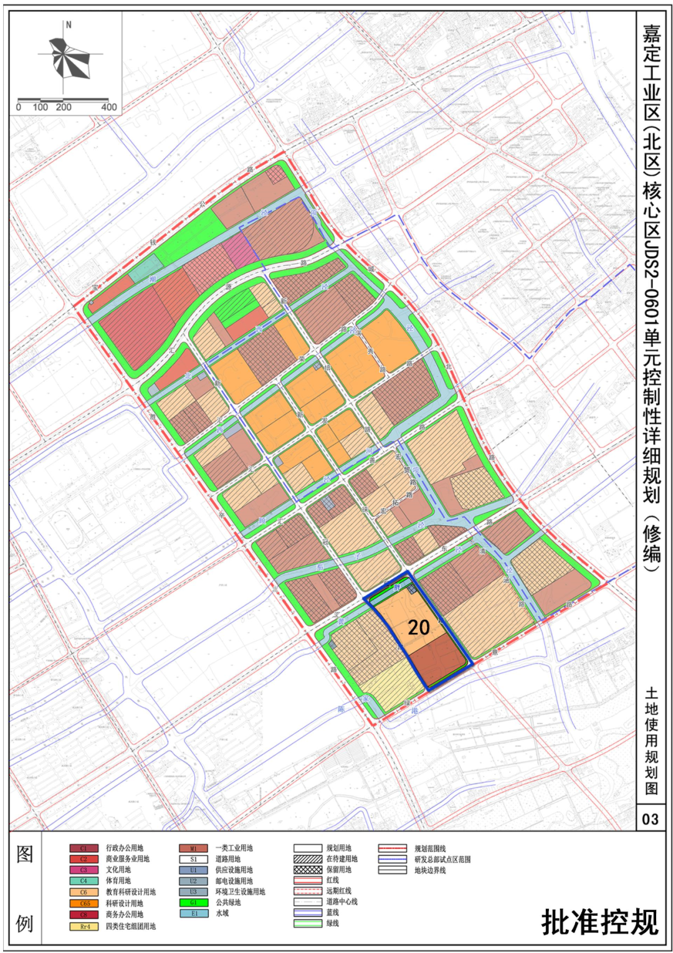
Task: Click the cross-hatched 保留用地 legend symbol
Action: (x=308, y=870)
